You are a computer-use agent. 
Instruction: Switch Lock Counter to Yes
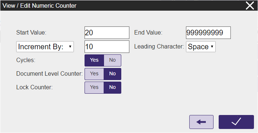(x=94, y=87)
